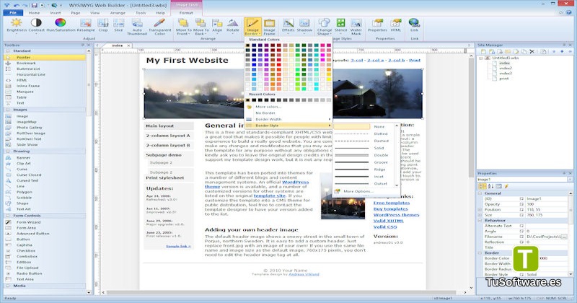The image size is (577, 303).
Task: Click the Free templates link
Action: click(391, 203)
